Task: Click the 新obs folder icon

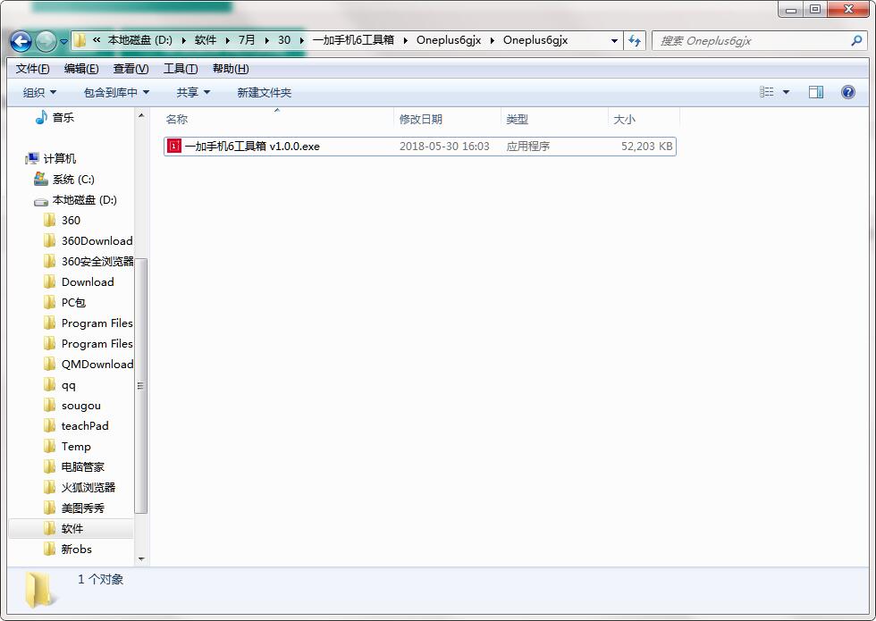Action: tap(50, 549)
